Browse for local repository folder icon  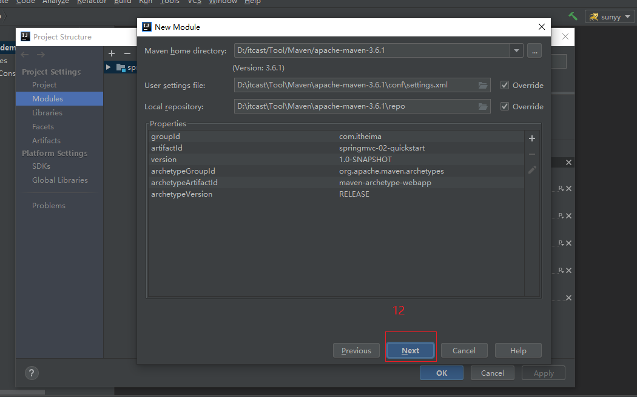tap(483, 106)
